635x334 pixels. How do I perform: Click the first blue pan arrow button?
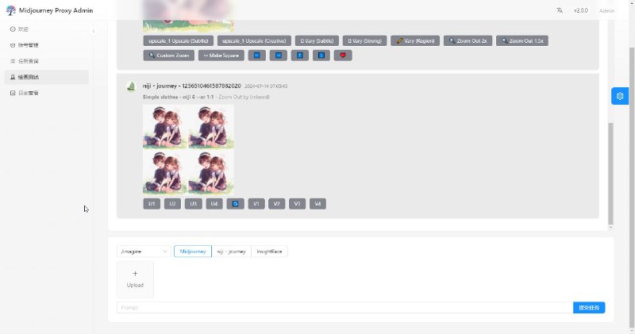(x=256, y=56)
